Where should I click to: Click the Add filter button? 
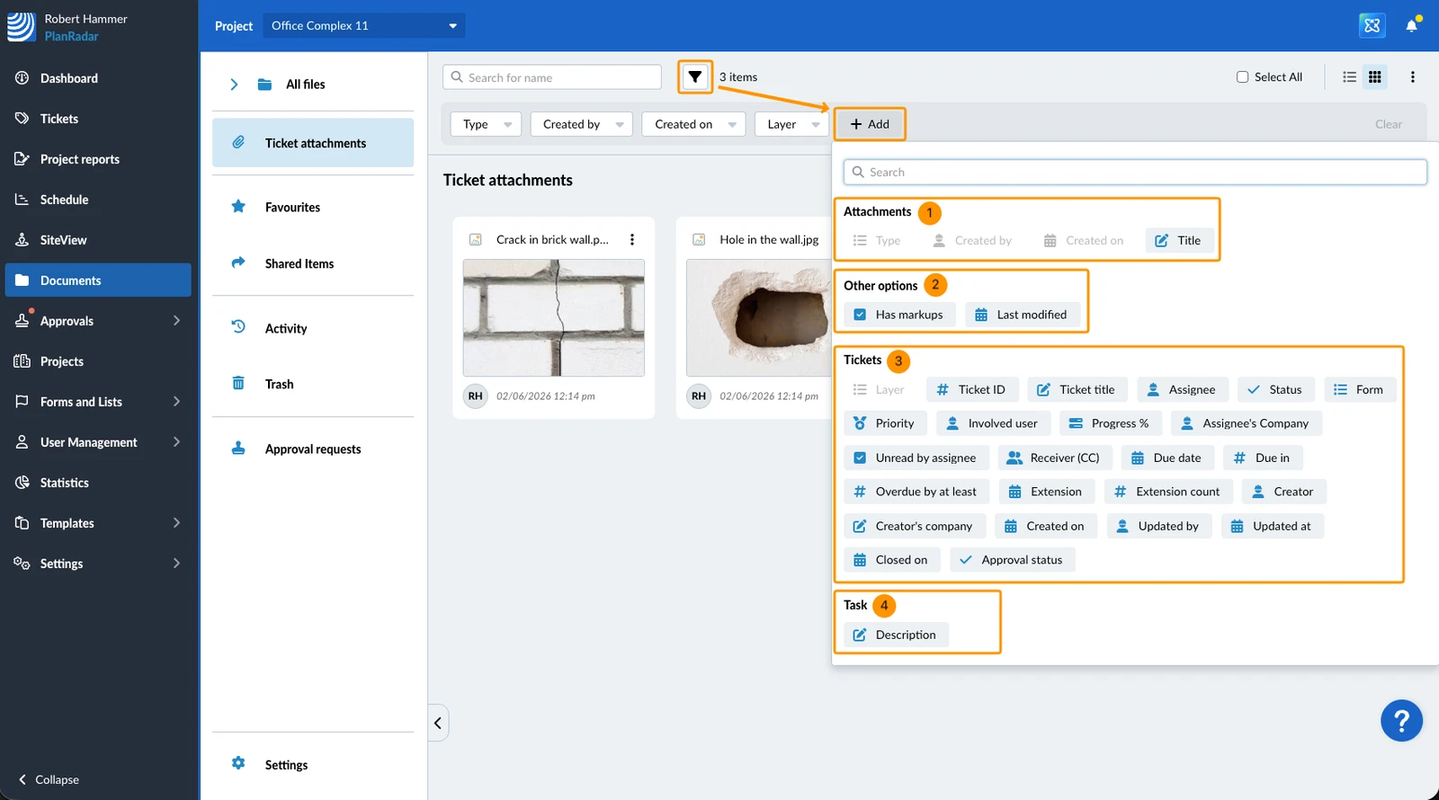point(870,124)
